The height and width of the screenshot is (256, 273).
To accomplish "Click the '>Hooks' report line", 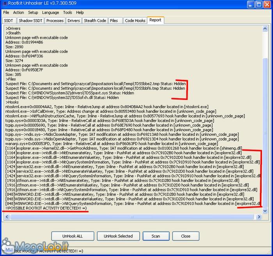I will click(x=12, y=102).
